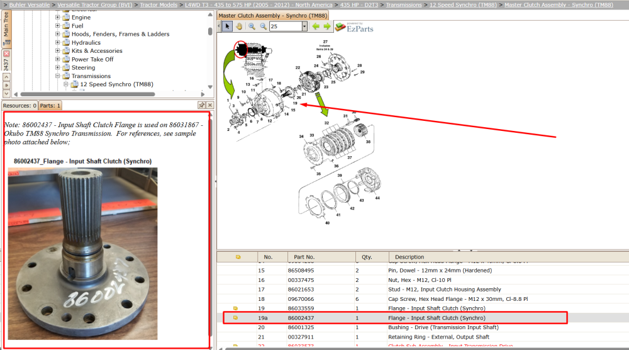Open the note icon on row 19a
The image size is (629, 350).
pyautogui.click(x=235, y=317)
